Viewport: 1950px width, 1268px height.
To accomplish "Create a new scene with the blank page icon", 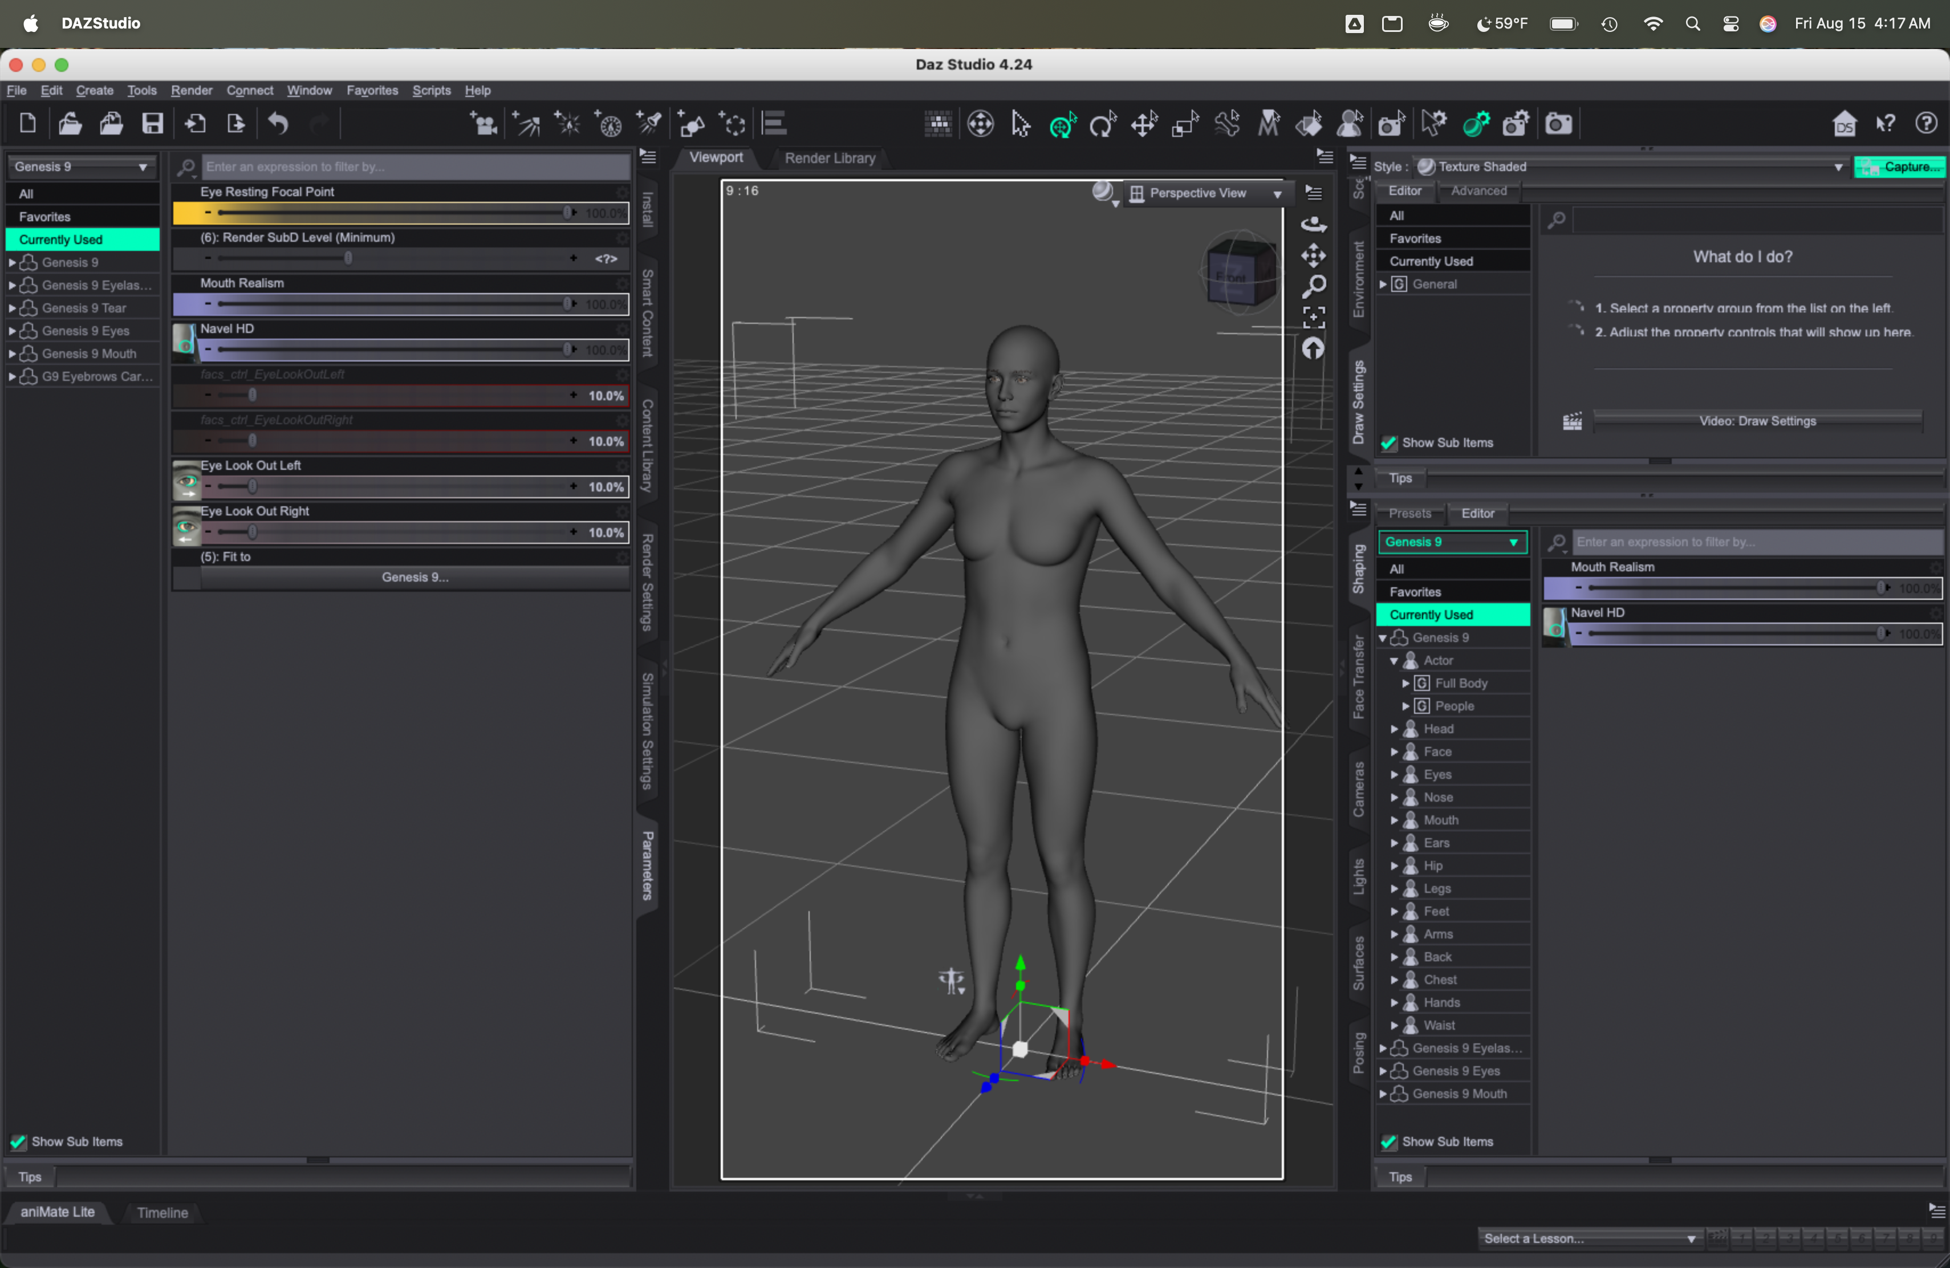I will (27, 124).
